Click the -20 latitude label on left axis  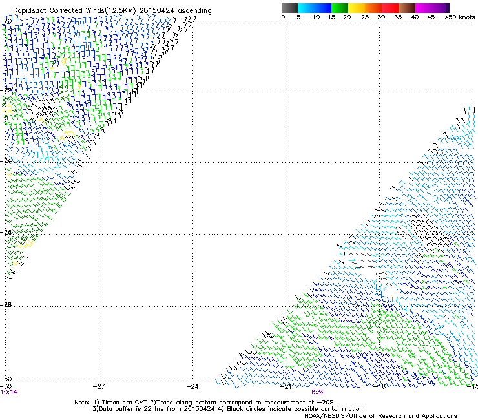6,21
